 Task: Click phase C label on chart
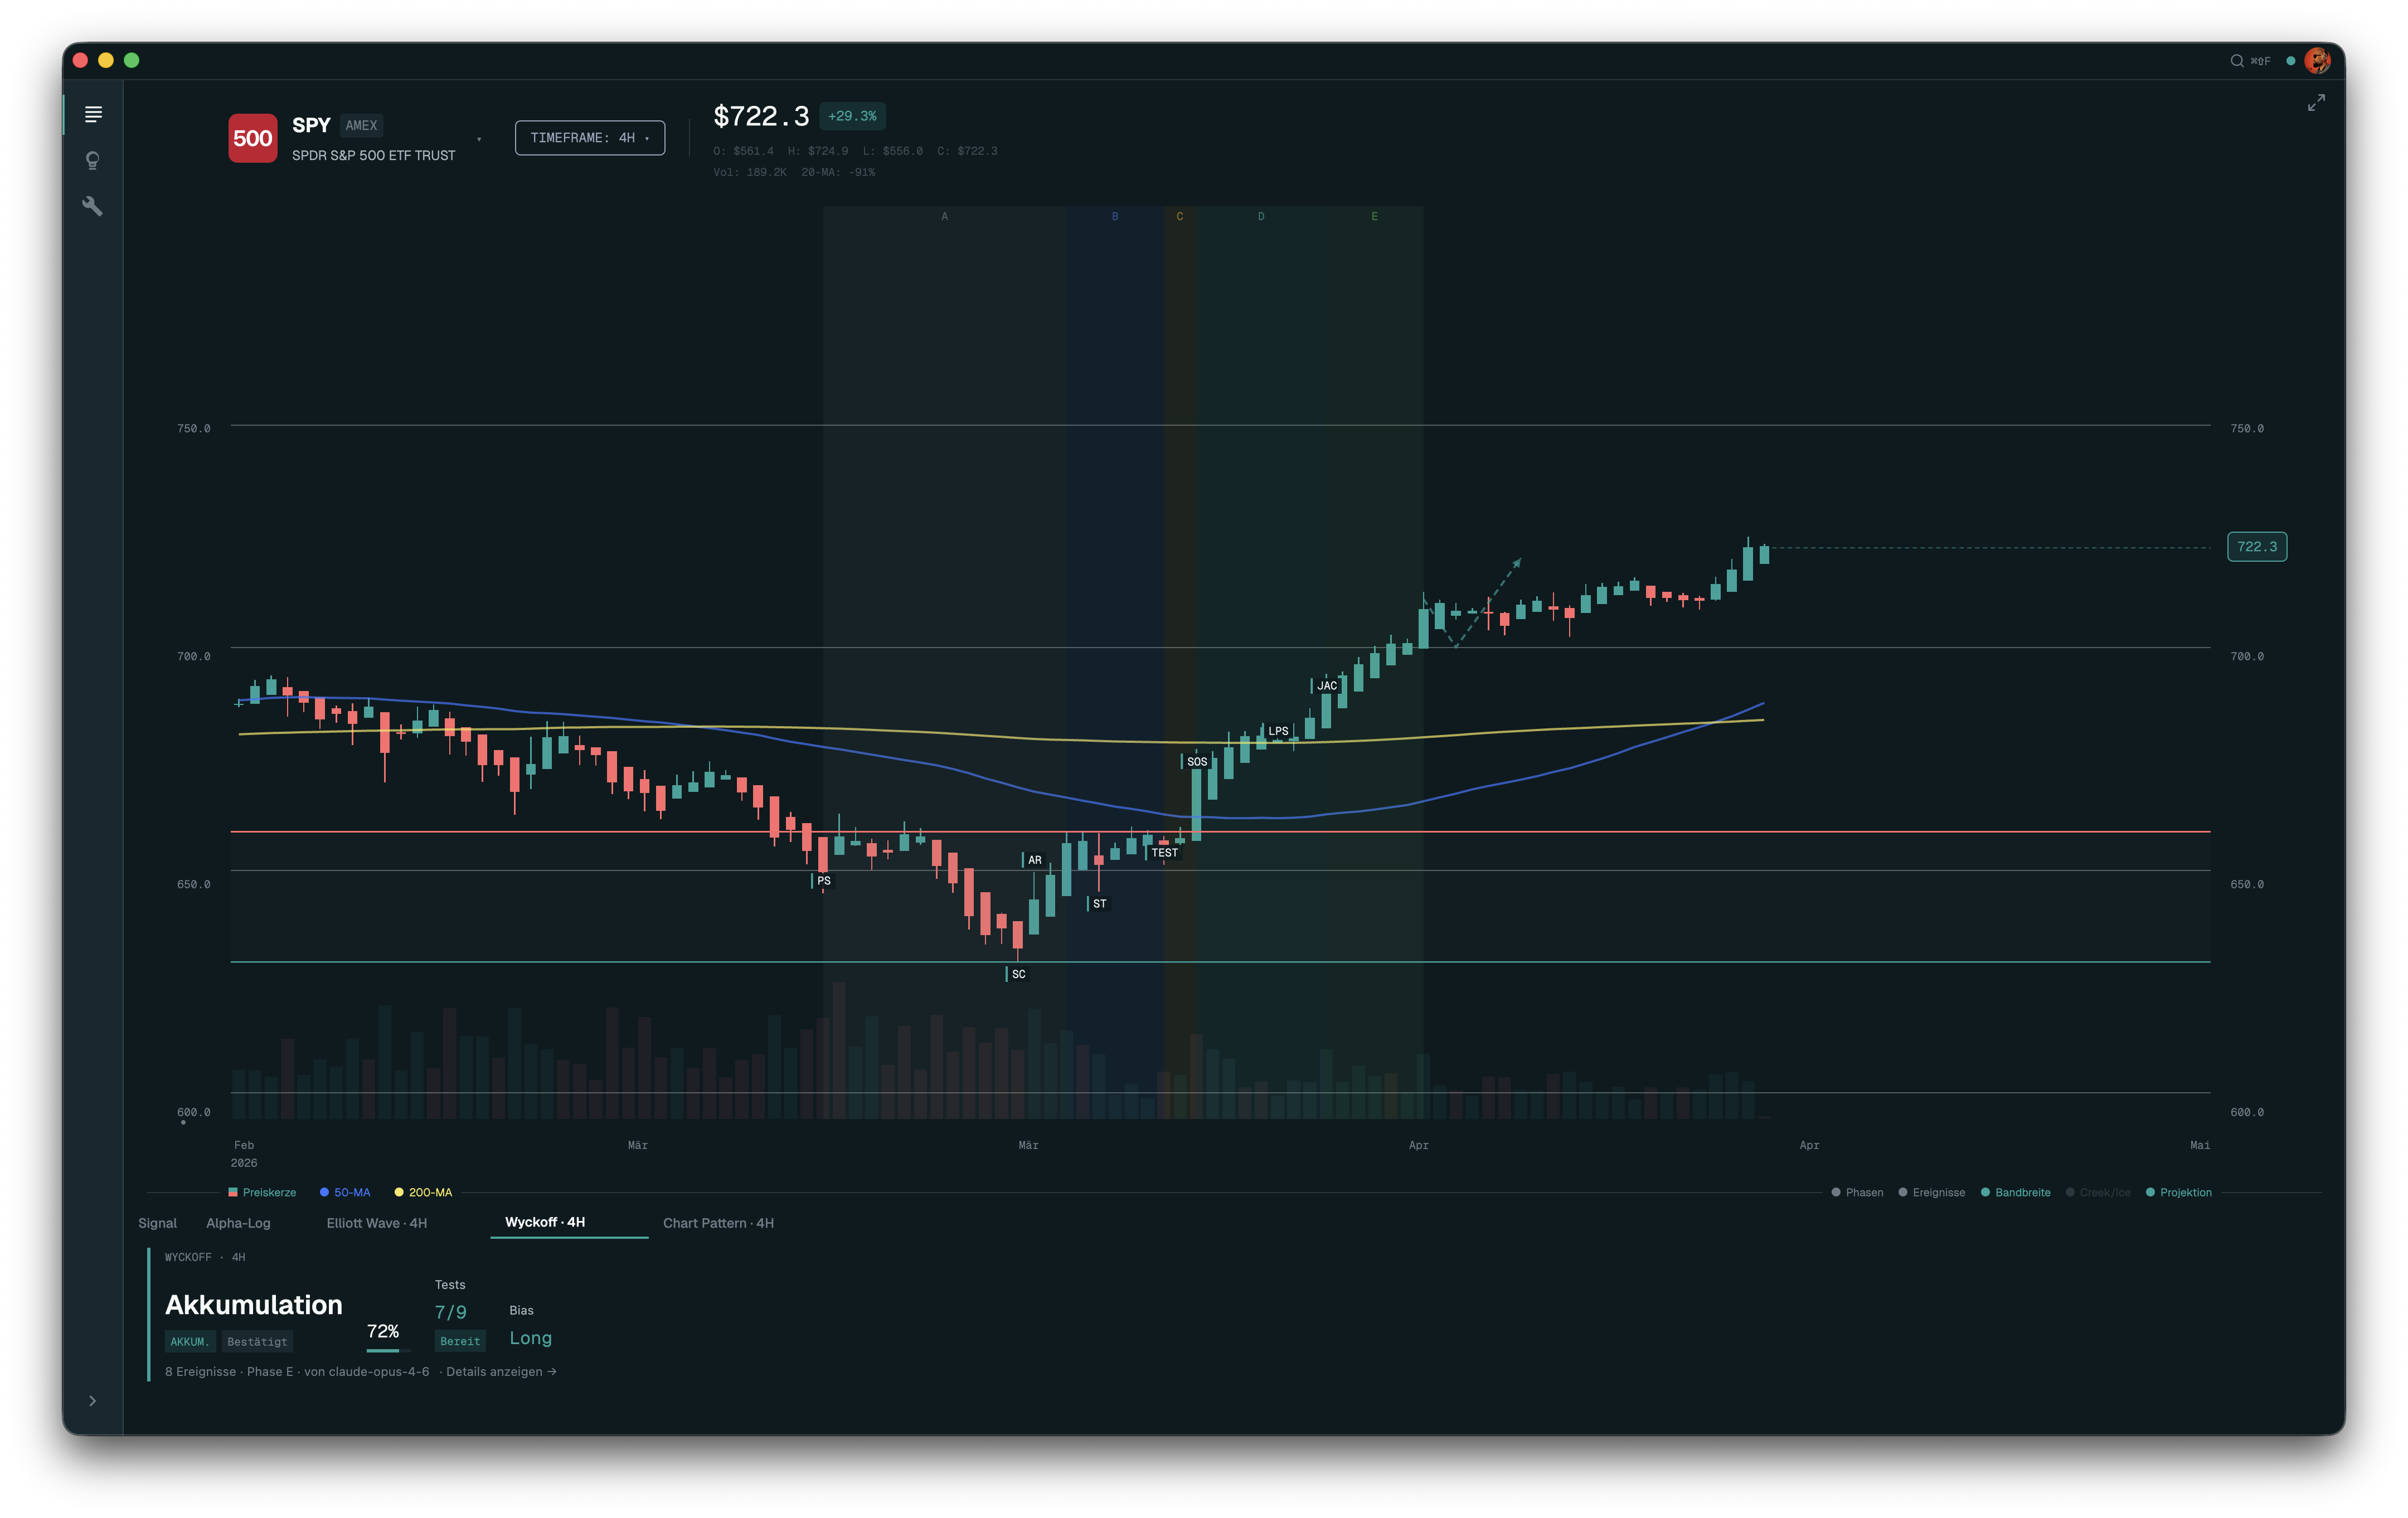[1180, 216]
